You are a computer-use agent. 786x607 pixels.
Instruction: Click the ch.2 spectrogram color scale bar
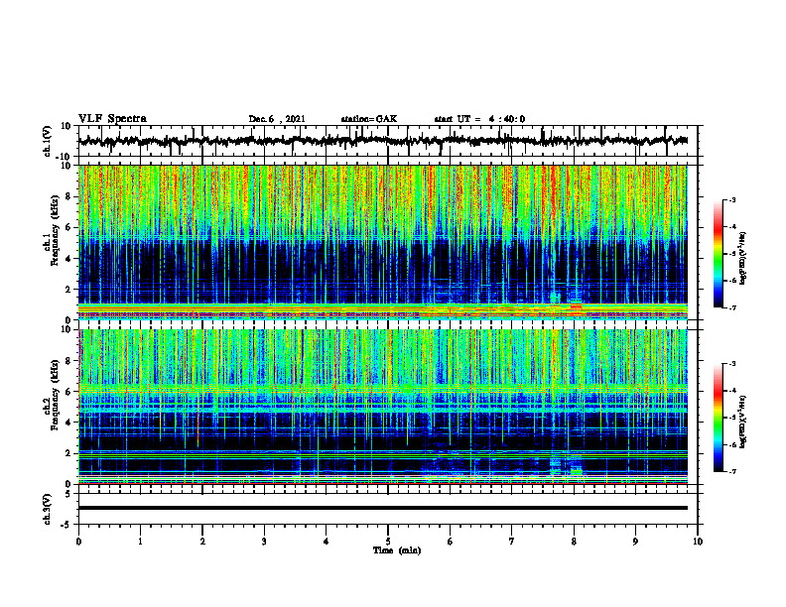(719, 418)
